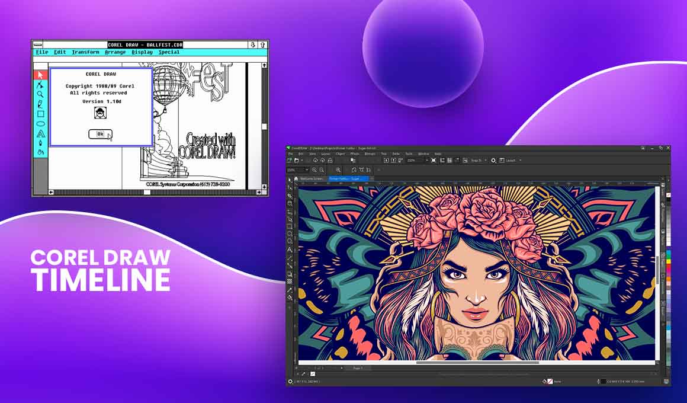Choose the Pencil tool in old toolbox

click(40, 104)
